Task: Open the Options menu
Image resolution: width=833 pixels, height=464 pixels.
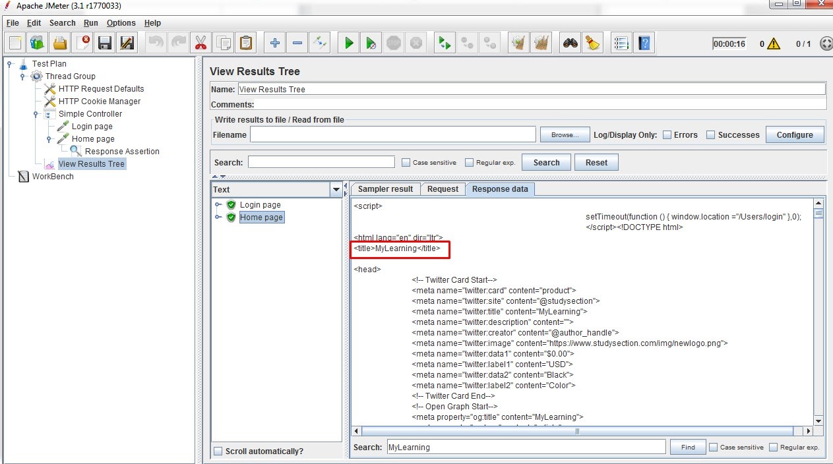Action: point(121,23)
